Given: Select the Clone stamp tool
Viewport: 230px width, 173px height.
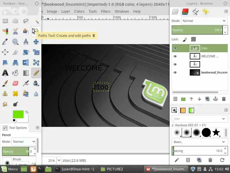Looking at the screenshot, I should (5, 94).
